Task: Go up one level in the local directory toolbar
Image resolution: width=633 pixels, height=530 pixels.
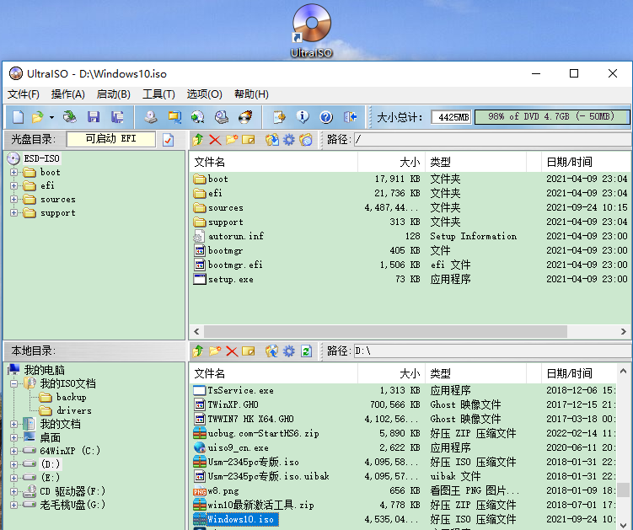Action: tap(198, 351)
